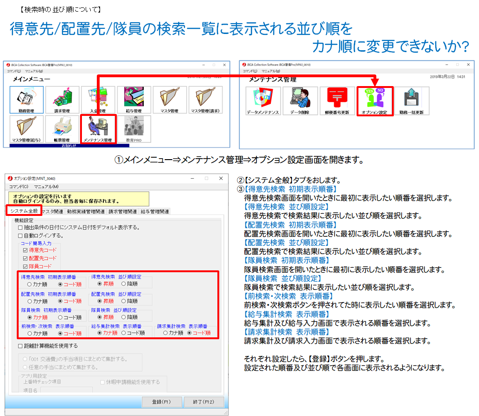Select 降順 under 配置先検索 並び順設定
The width and height of the screenshot is (479, 416).
click(x=123, y=301)
